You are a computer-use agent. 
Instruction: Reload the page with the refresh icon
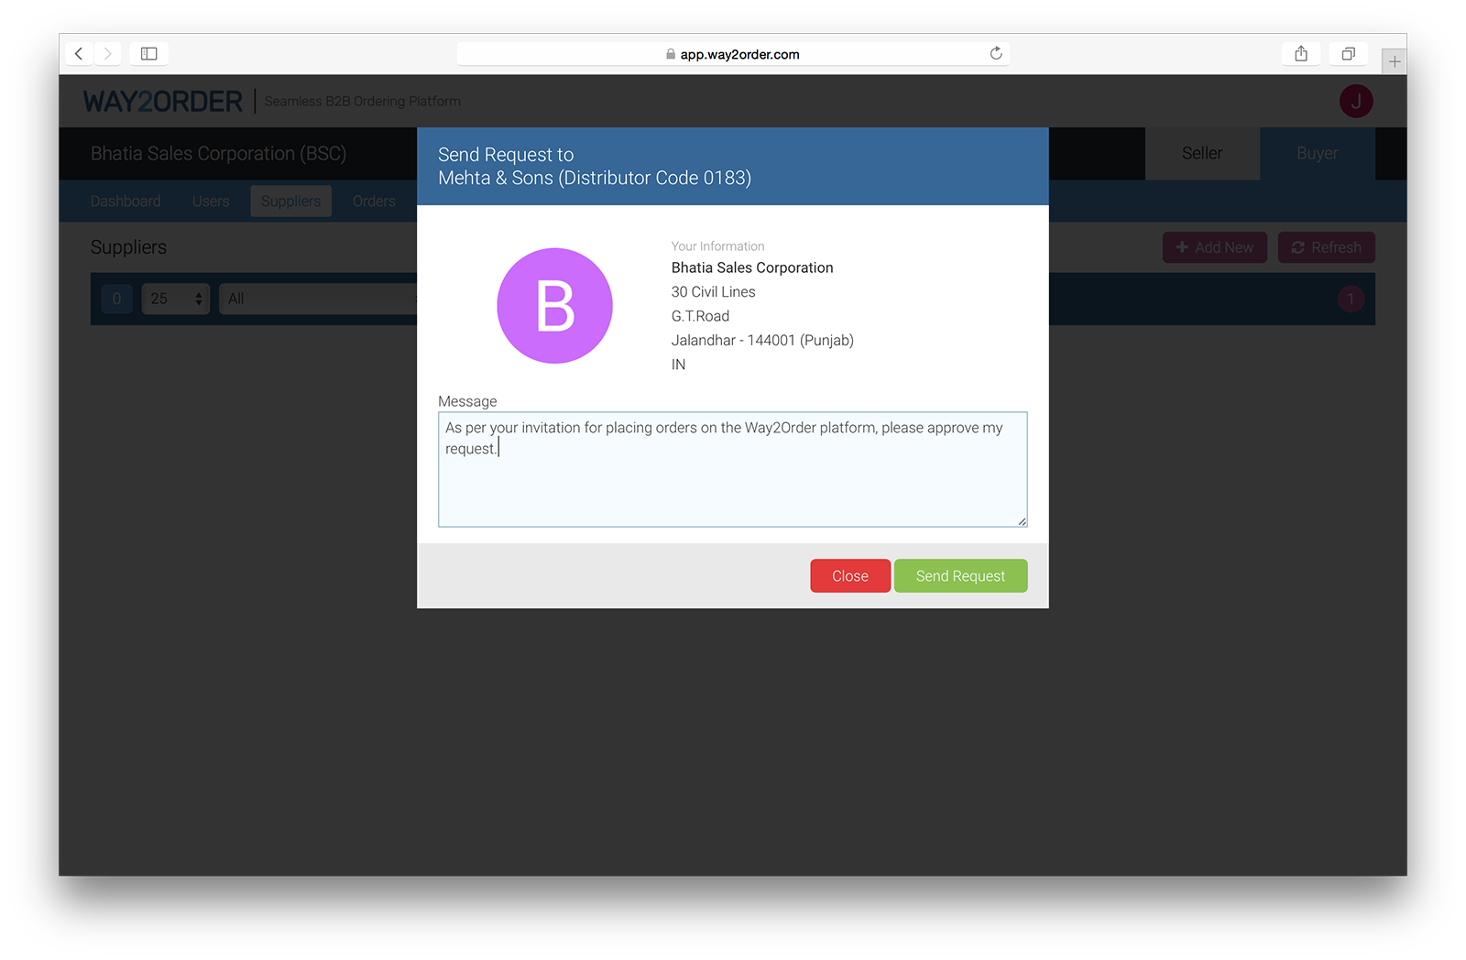996,53
